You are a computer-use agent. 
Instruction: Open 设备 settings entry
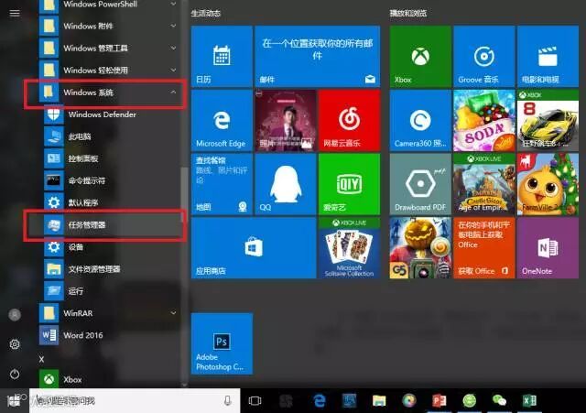click(112, 246)
